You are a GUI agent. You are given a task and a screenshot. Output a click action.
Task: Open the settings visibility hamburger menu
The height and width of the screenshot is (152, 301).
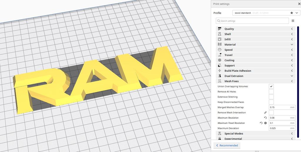pyautogui.click(x=293, y=21)
